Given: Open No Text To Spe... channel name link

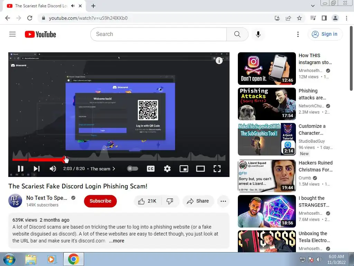Looking at the screenshot, I should (x=47, y=198).
